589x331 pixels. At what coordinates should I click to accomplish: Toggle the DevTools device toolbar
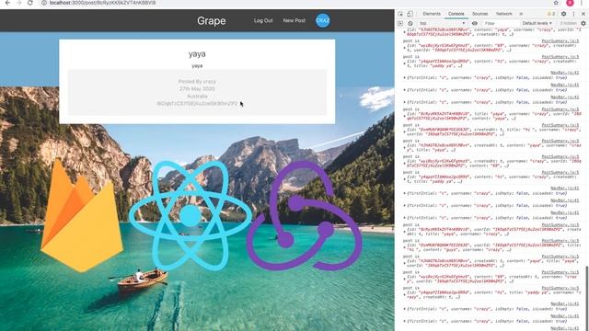(x=410, y=14)
